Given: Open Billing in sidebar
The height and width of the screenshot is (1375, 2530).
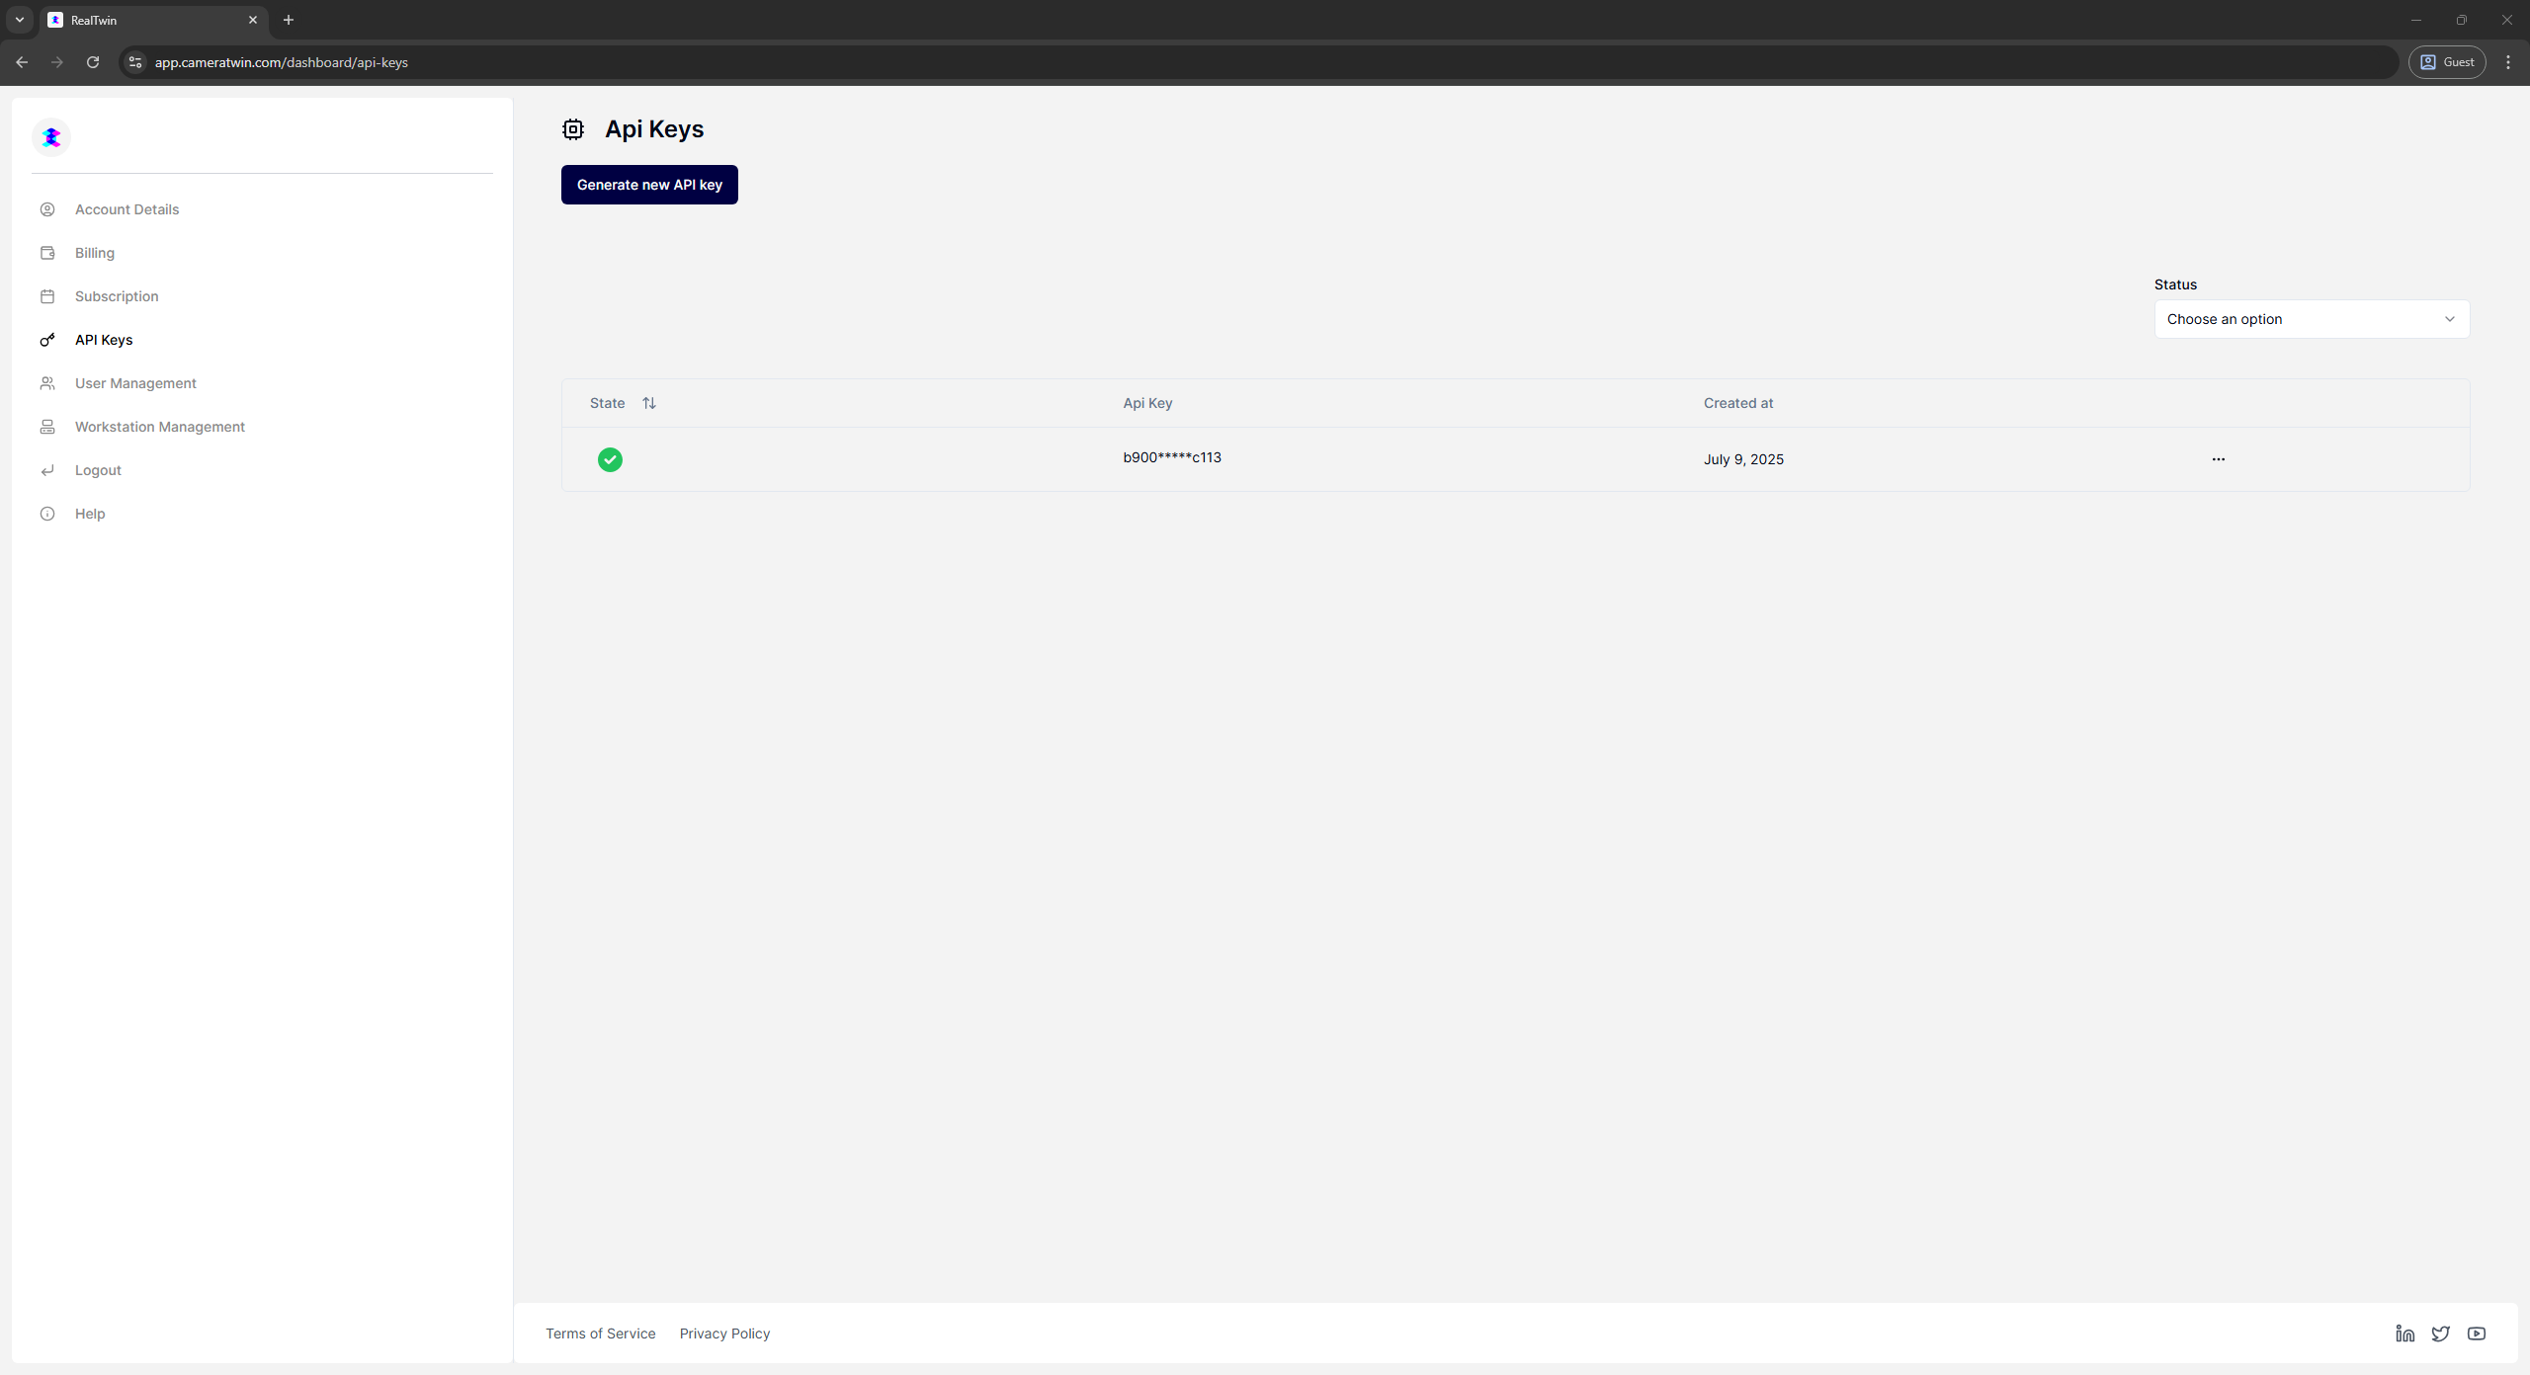Looking at the screenshot, I should tap(95, 253).
